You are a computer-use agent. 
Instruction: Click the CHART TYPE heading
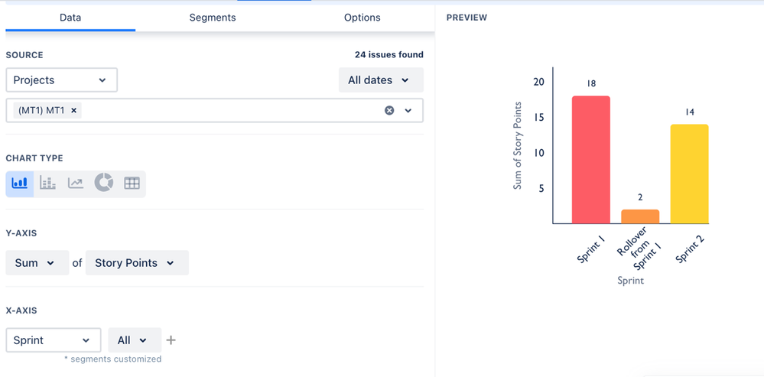point(34,158)
